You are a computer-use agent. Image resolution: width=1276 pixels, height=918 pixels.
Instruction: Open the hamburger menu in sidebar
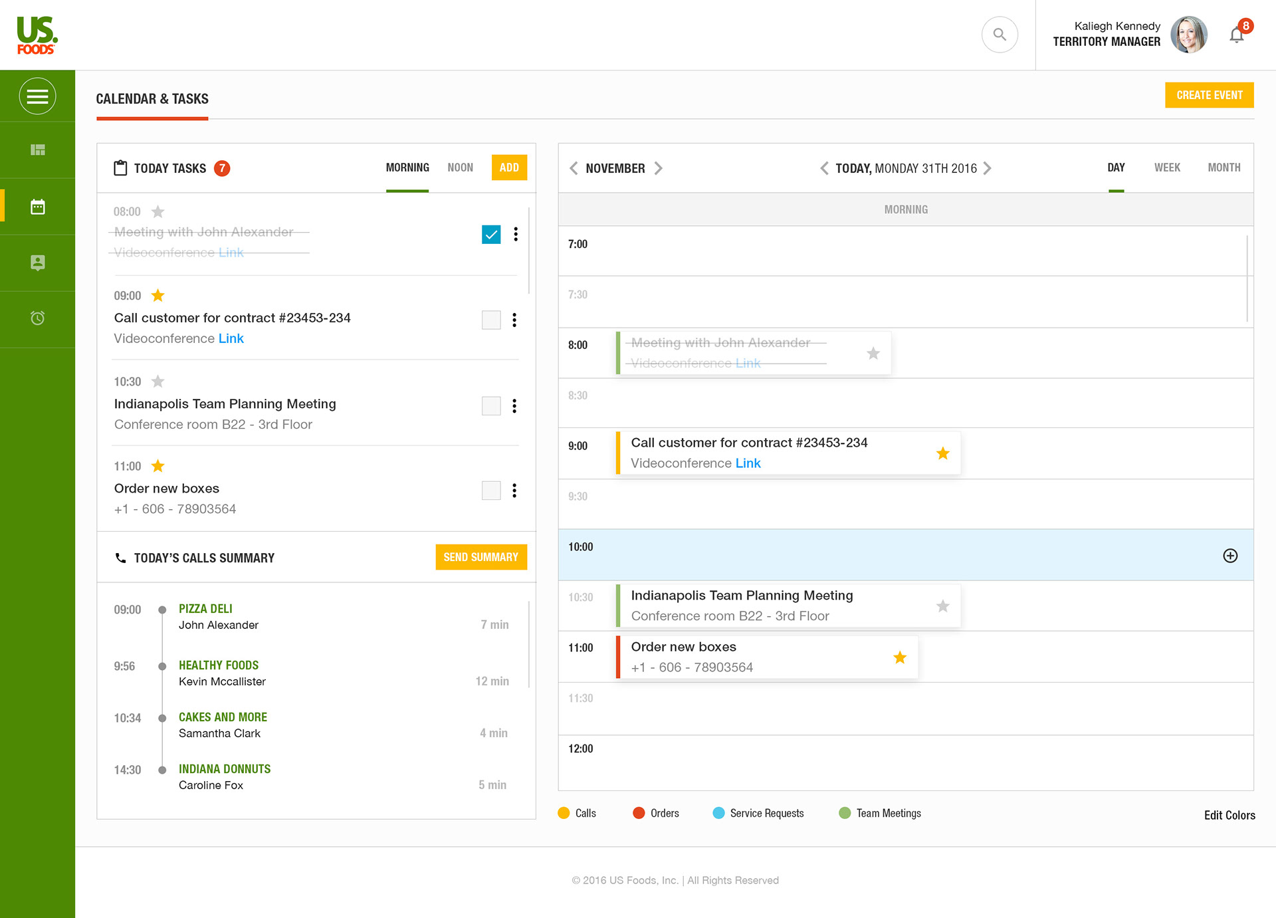point(37,96)
